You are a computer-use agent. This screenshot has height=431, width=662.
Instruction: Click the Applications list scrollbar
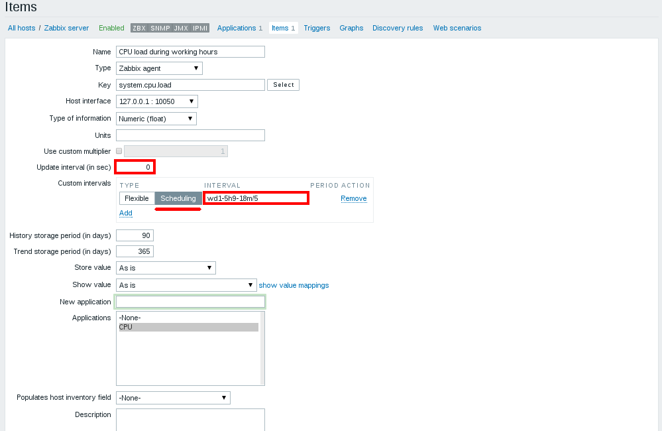pos(262,349)
